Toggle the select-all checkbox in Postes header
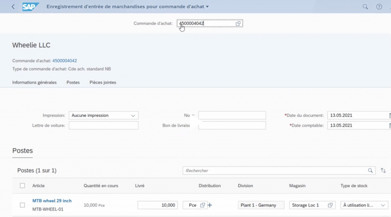The width and height of the screenshot is (391, 217). coord(23,186)
